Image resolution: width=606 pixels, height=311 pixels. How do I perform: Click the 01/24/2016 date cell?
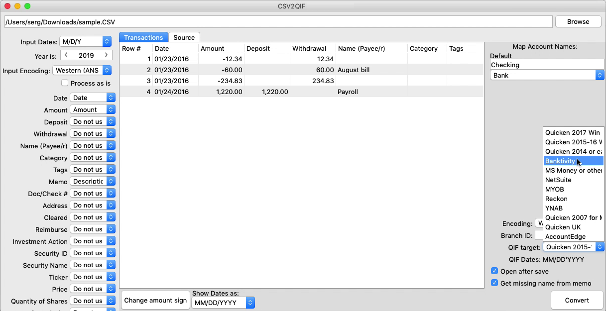(175, 92)
